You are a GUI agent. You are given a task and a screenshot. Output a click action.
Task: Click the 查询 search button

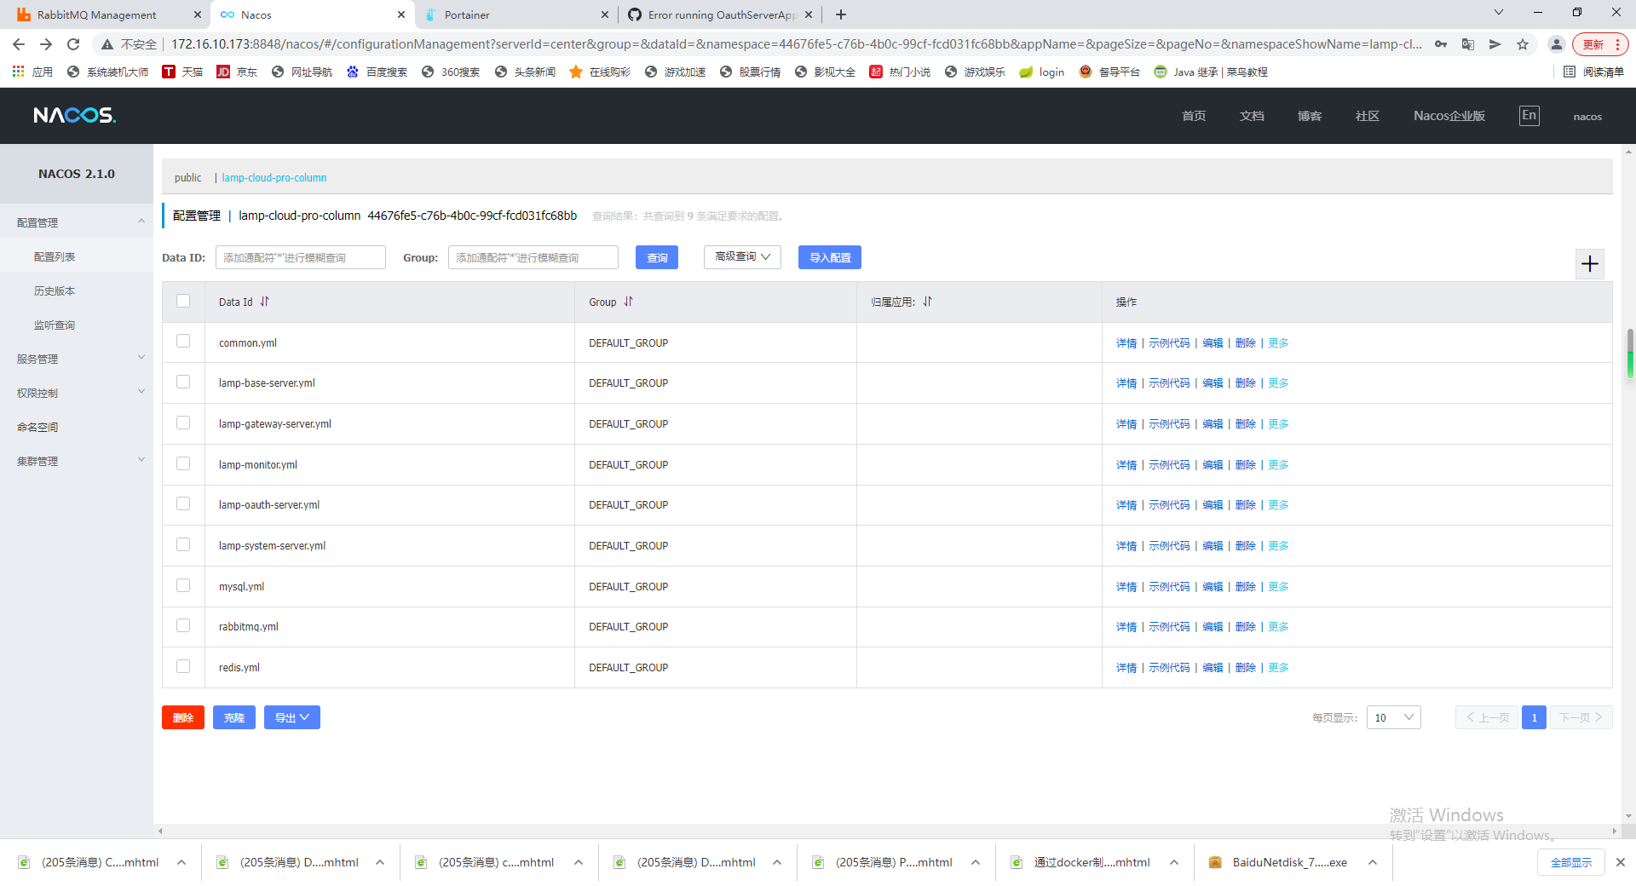pos(656,256)
